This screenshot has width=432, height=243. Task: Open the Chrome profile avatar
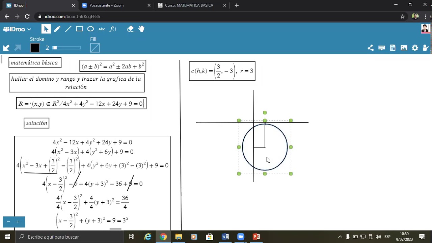pyautogui.click(x=415, y=16)
